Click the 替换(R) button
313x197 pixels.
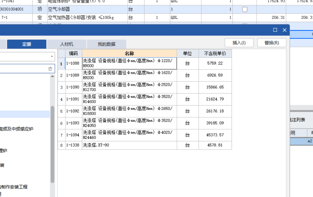point(271,42)
